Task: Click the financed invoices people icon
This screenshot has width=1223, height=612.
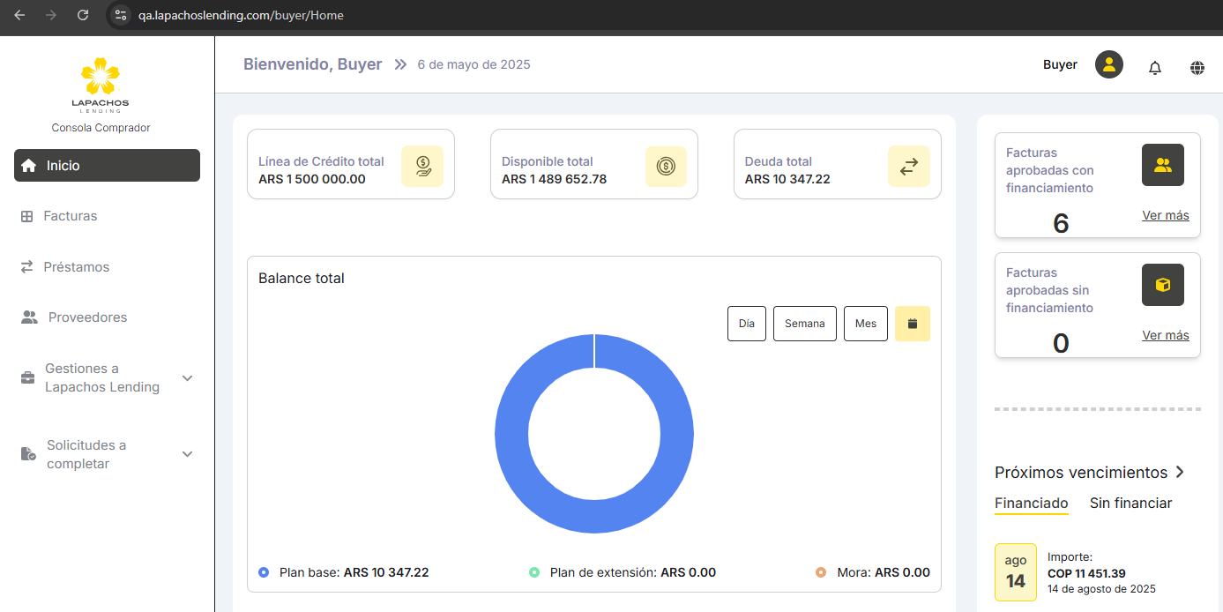Action: coord(1162,165)
